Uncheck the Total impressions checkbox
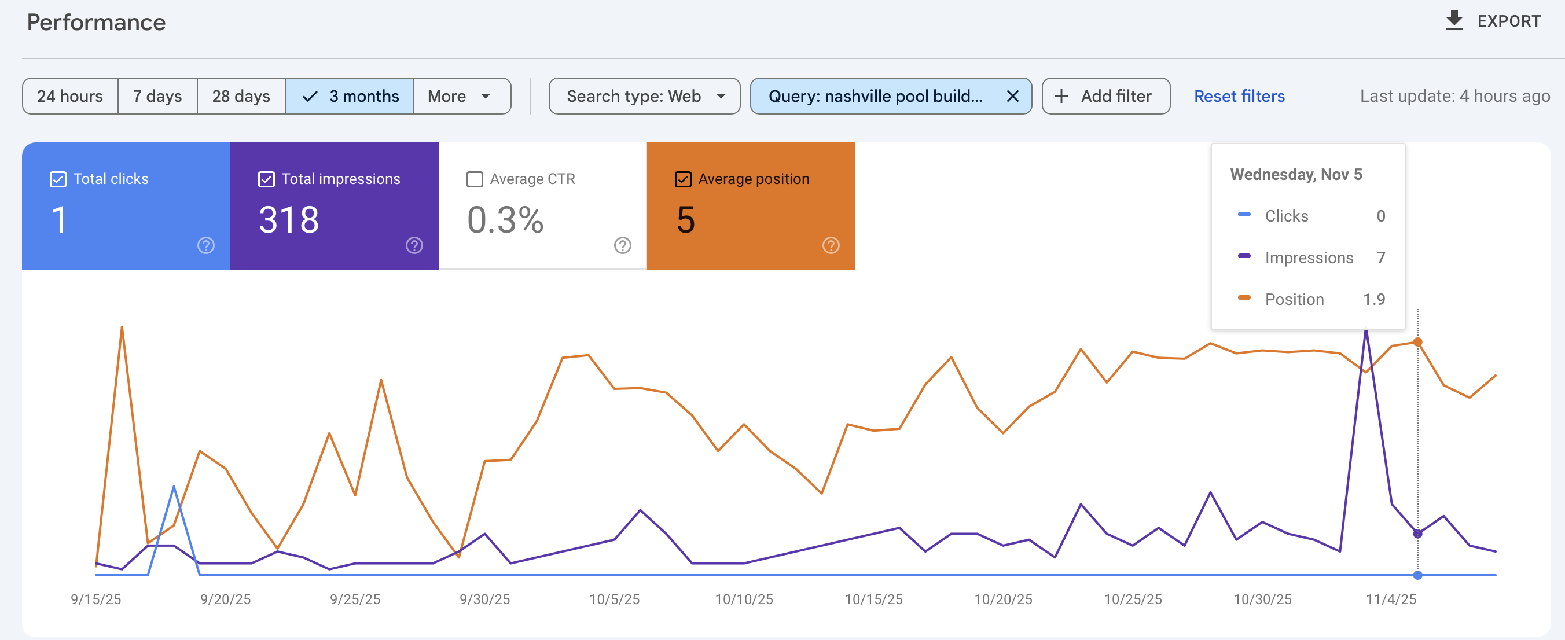Screen dimensions: 1565x640 tap(266, 179)
